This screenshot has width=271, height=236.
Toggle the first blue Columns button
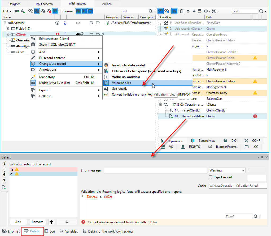pos(78,11)
